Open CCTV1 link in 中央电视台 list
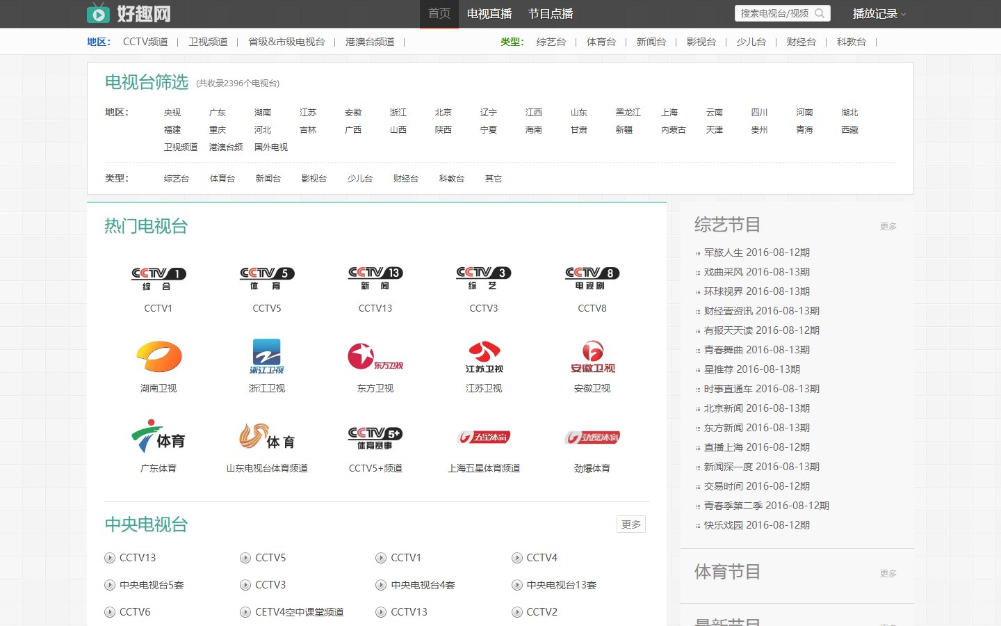This screenshot has width=1001, height=626. point(406,558)
